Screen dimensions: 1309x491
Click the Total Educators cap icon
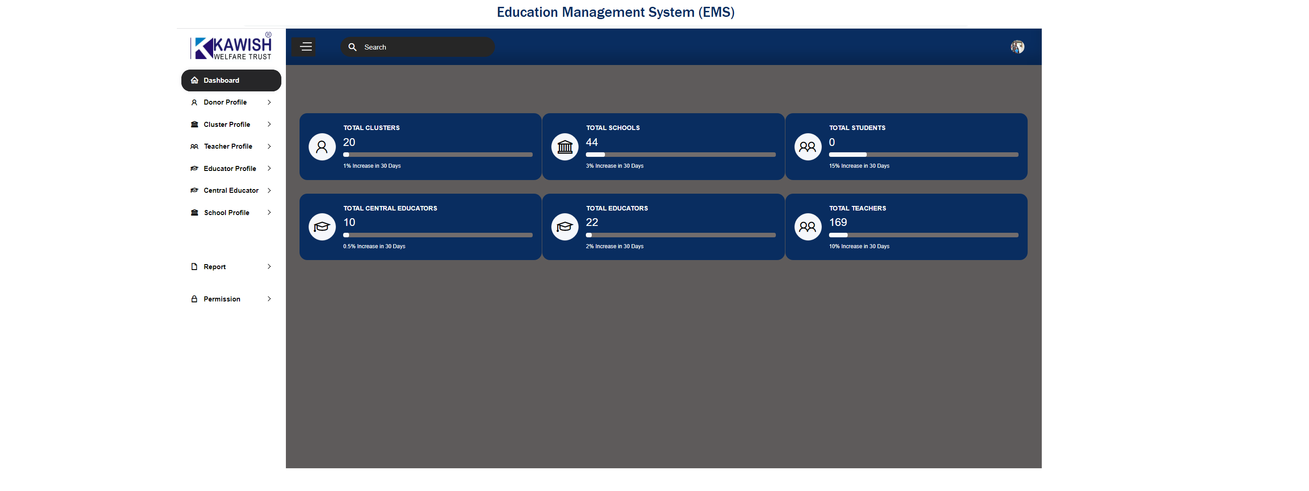click(565, 227)
